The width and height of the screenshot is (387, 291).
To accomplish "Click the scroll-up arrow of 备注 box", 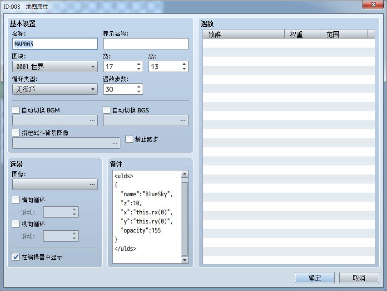I will pos(184,174).
